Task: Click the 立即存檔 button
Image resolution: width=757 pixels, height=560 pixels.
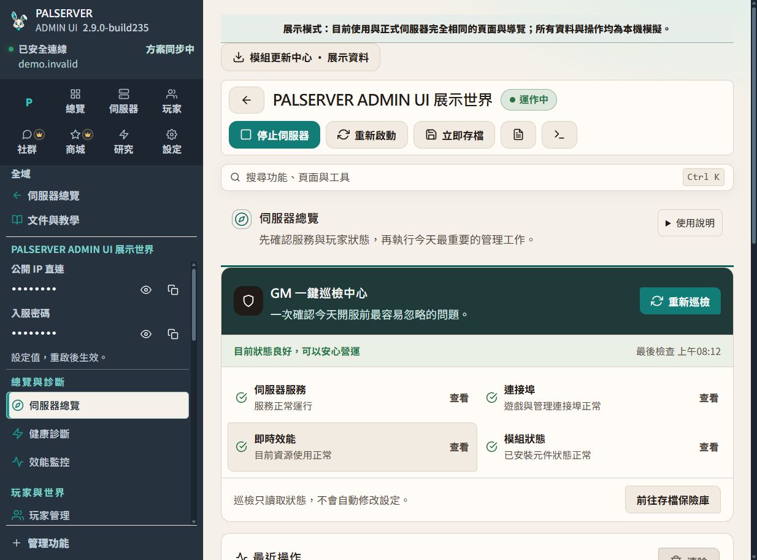Action: (x=455, y=135)
